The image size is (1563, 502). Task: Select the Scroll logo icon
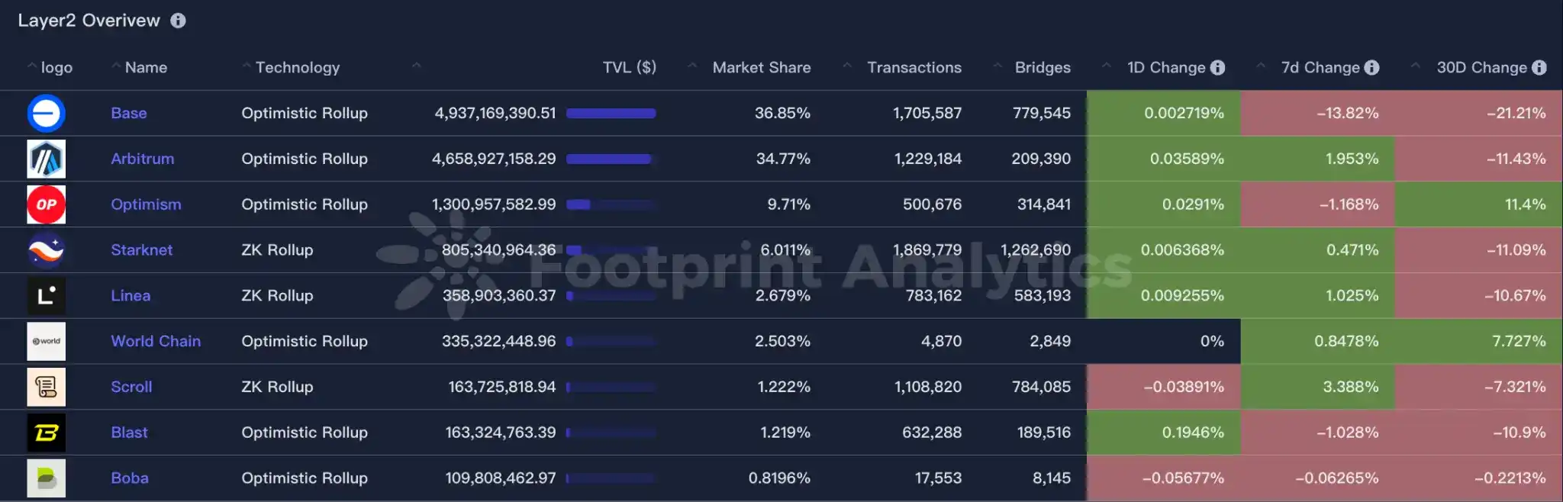coord(46,387)
